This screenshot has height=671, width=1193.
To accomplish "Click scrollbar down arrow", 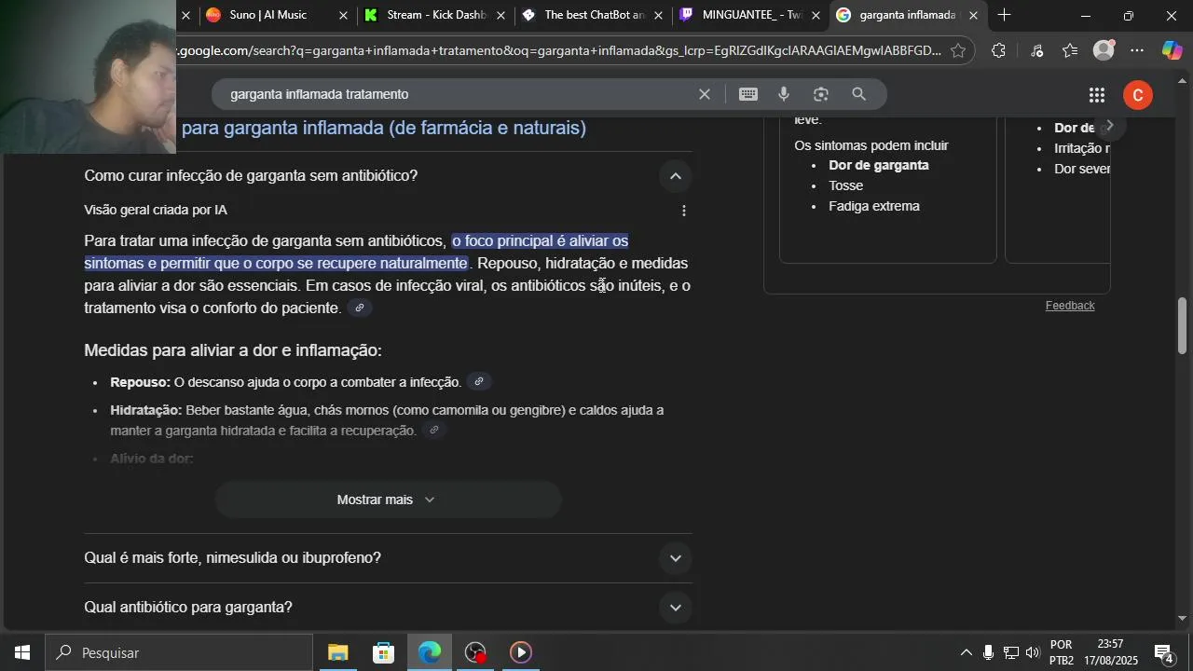I will (1183, 618).
